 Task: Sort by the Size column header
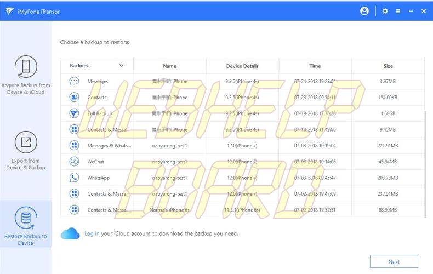[x=388, y=66]
